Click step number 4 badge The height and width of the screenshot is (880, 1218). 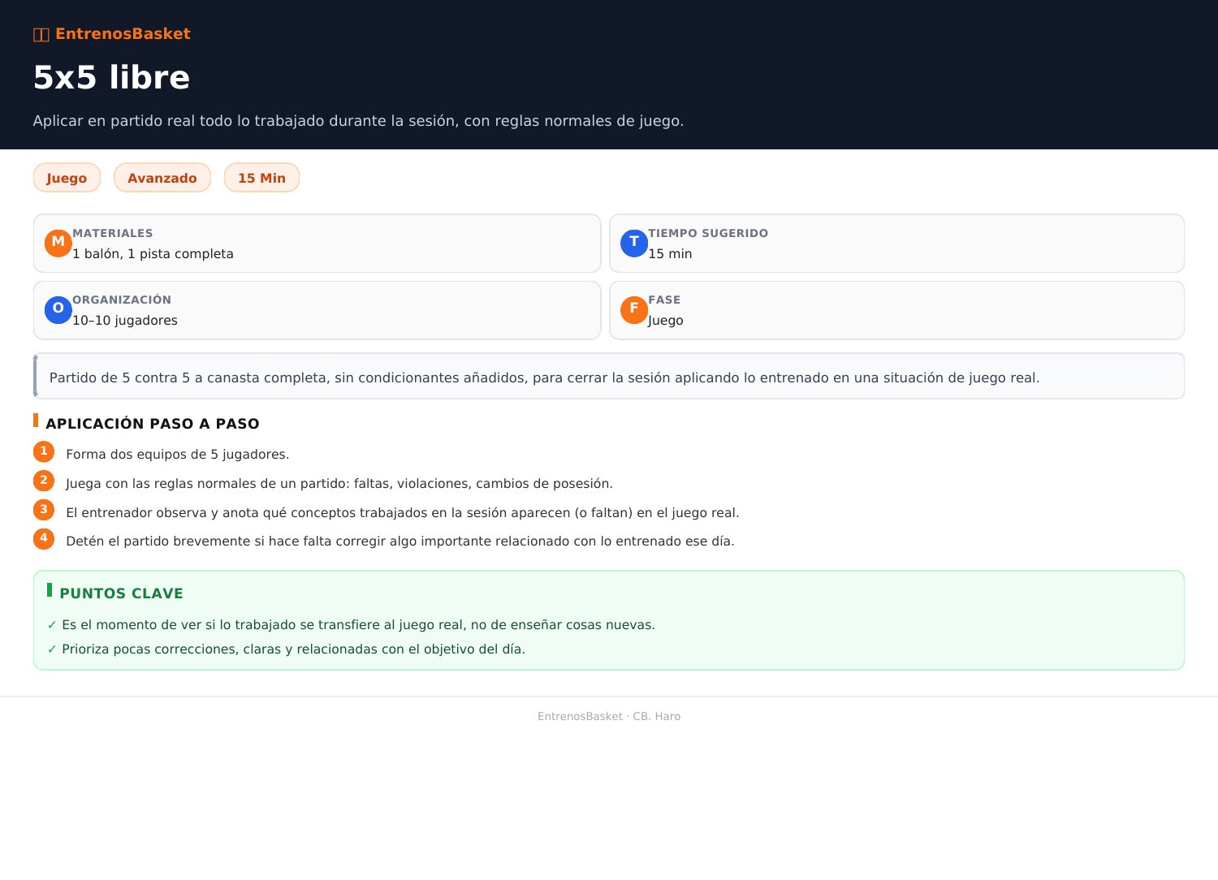(44, 539)
